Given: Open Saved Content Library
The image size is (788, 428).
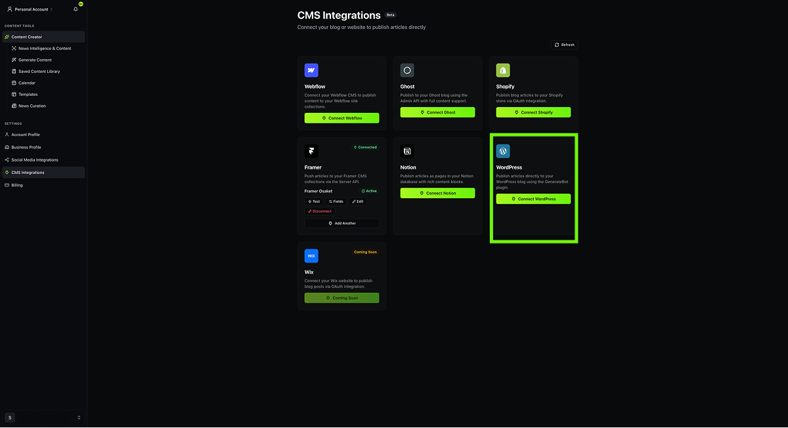Looking at the screenshot, I should [39, 72].
